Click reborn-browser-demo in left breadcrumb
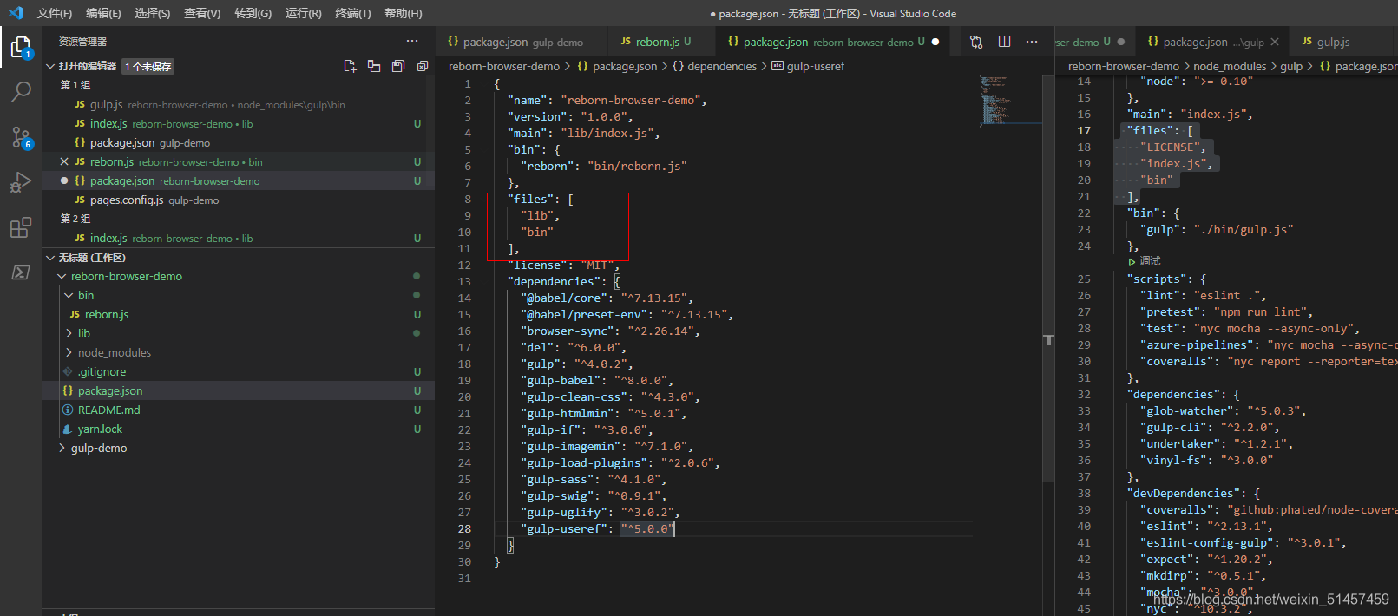 (503, 66)
